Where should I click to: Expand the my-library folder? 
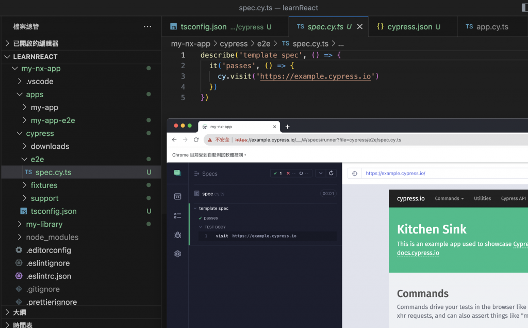[x=81, y=224]
